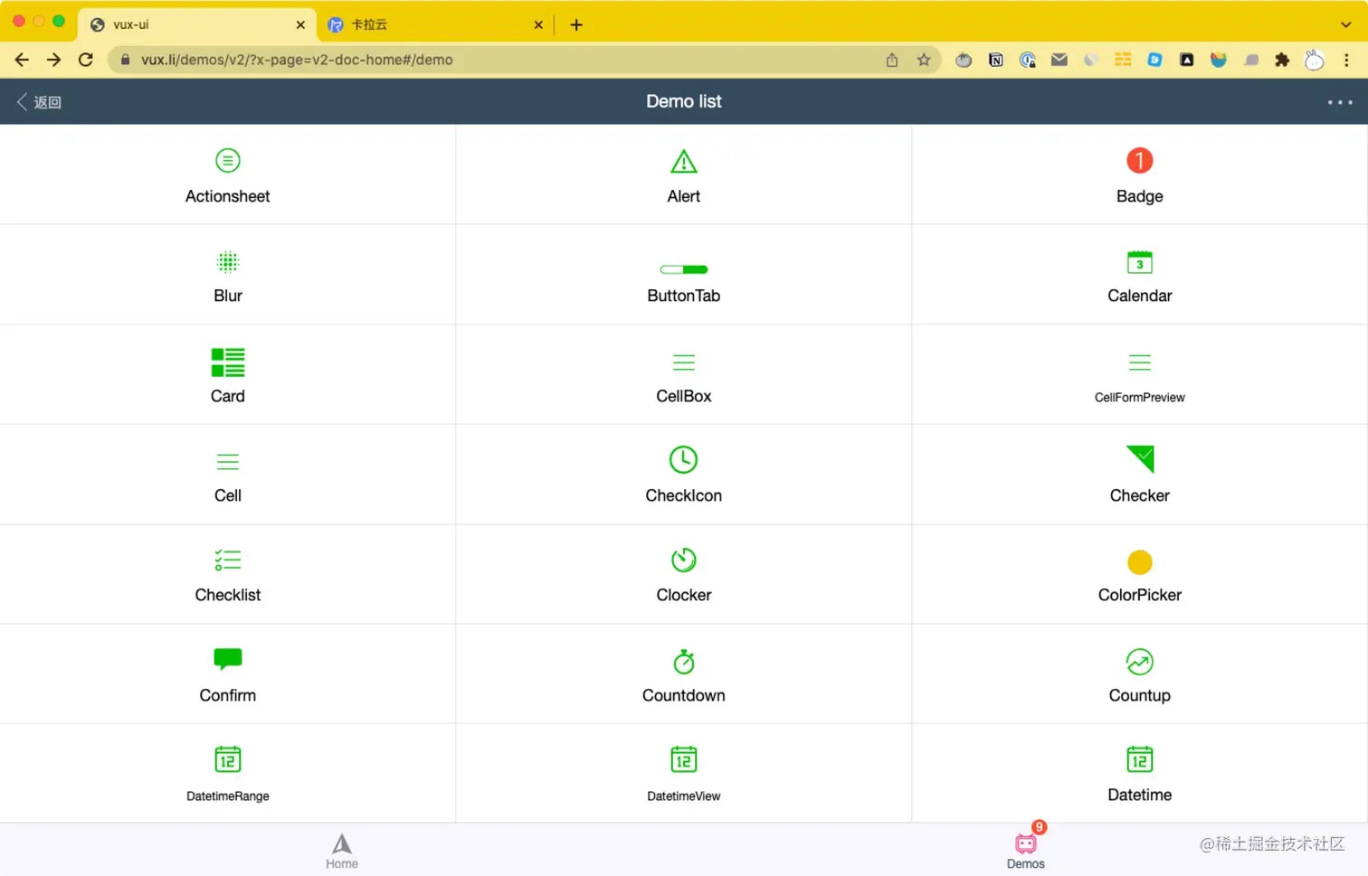This screenshot has width=1368, height=876.
Task: Select the vux-ui browser tab
Action: coord(197,24)
